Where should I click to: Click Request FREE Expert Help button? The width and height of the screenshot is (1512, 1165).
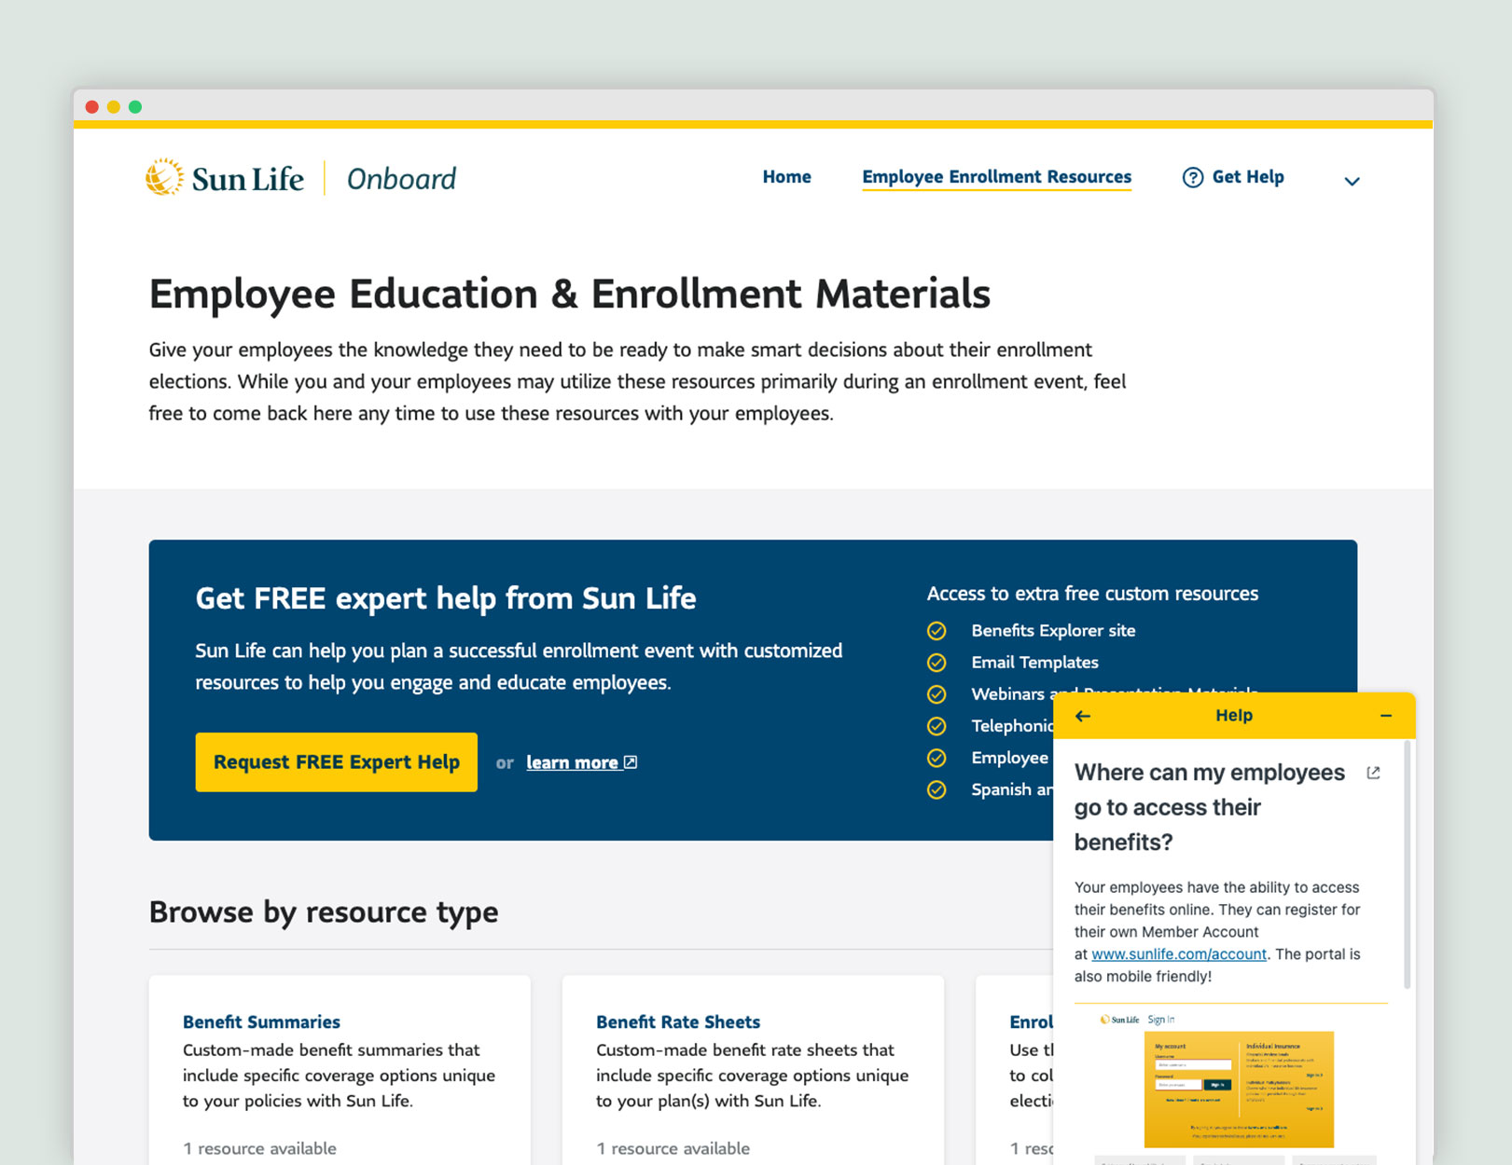(x=336, y=762)
